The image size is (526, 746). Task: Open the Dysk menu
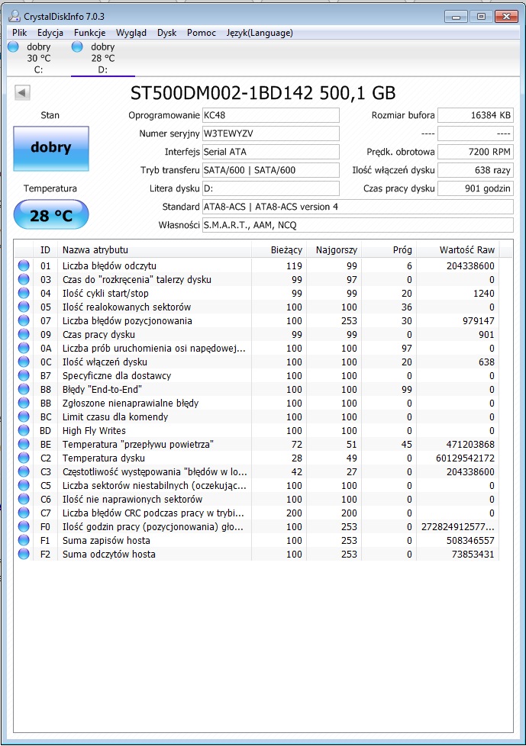tap(166, 33)
